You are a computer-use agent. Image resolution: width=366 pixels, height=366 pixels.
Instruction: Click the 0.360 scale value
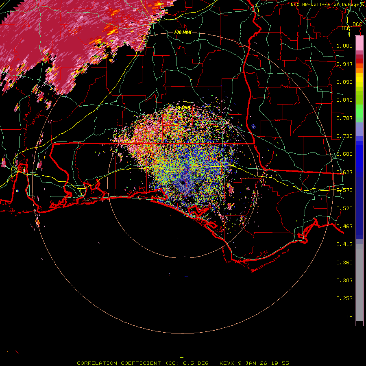coord(344,263)
